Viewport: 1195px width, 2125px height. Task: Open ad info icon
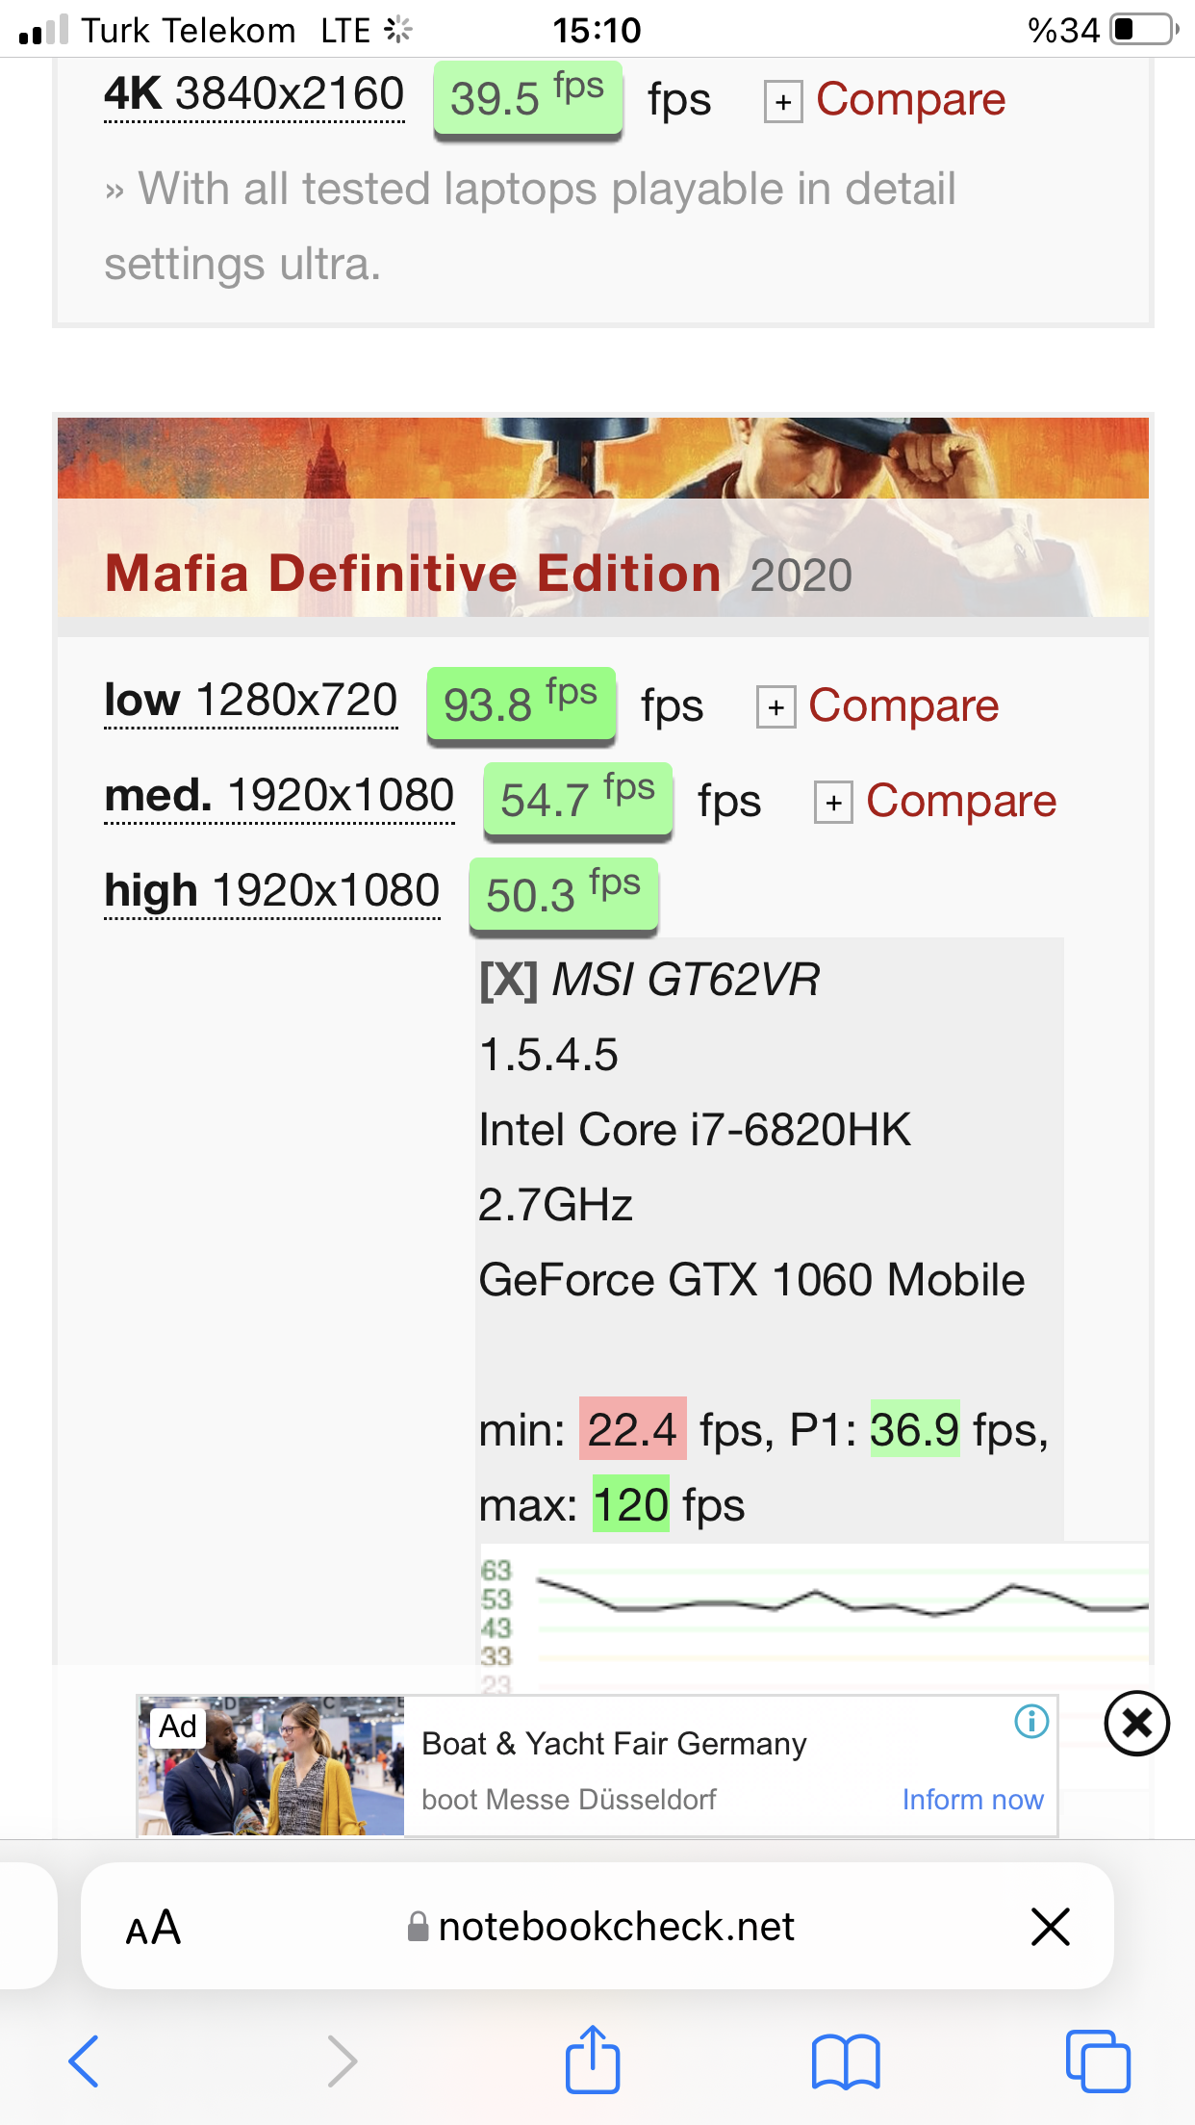pos(1031,1721)
